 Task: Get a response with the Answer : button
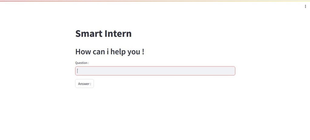(84, 84)
